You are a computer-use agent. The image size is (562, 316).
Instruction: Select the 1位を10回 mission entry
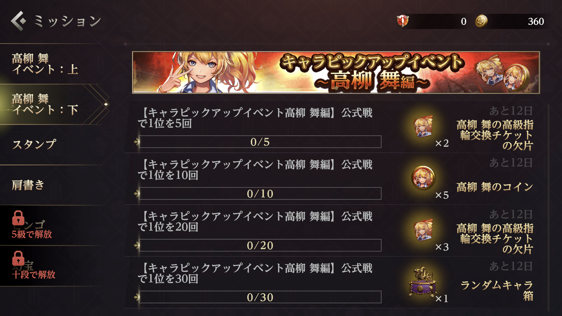(336, 179)
